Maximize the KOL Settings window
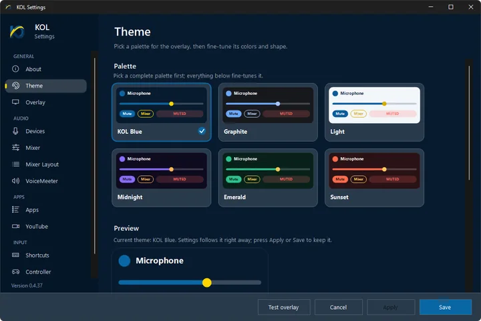Viewport: 481px width, 321px height. tap(451, 7)
